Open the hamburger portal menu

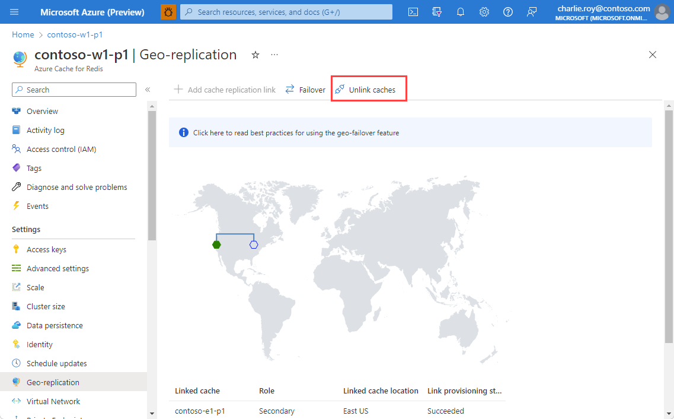tap(15, 12)
